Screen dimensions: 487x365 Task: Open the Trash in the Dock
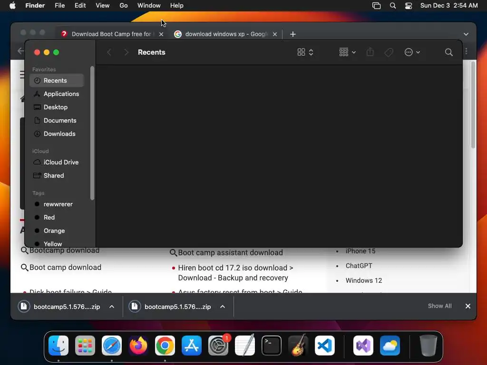click(429, 346)
